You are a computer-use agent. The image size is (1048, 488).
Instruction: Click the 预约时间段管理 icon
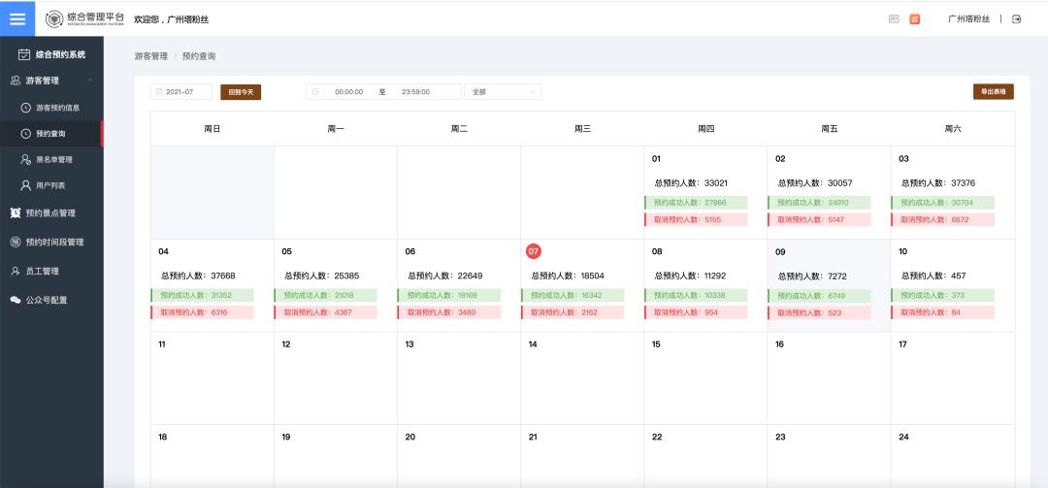tap(16, 242)
